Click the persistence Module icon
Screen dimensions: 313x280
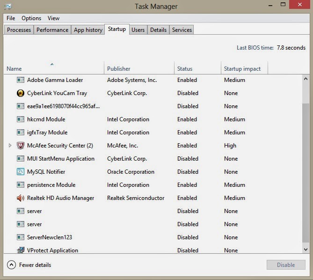point(21,185)
